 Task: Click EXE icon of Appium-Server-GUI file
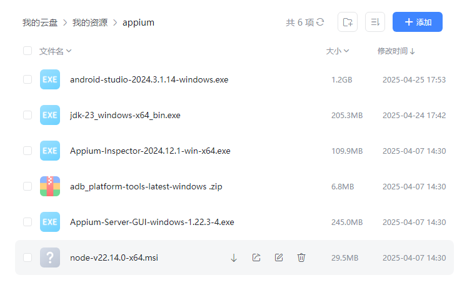pyautogui.click(x=50, y=222)
